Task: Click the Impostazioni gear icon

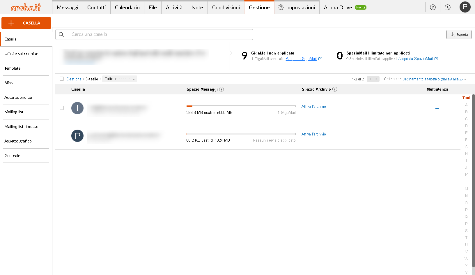Action: click(x=281, y=8)
